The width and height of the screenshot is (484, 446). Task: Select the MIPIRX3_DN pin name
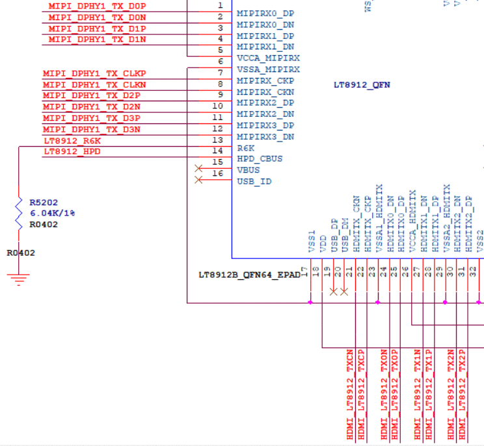click(x=265, y=137)
